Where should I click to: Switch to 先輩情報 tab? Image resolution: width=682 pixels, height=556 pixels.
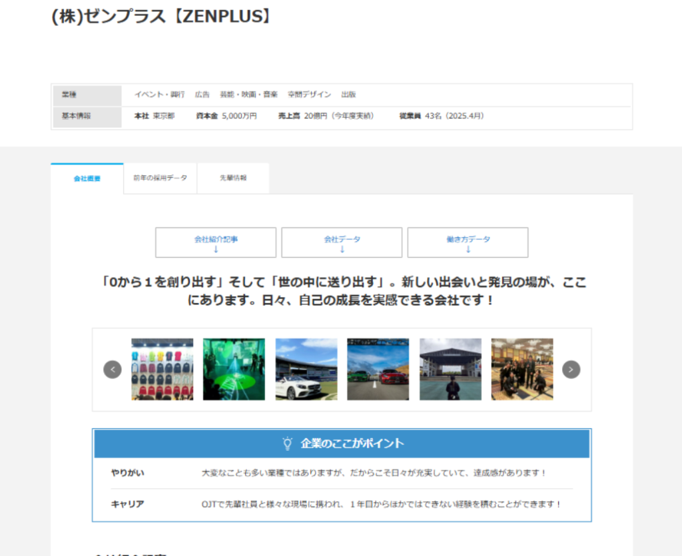coord(233,178)
